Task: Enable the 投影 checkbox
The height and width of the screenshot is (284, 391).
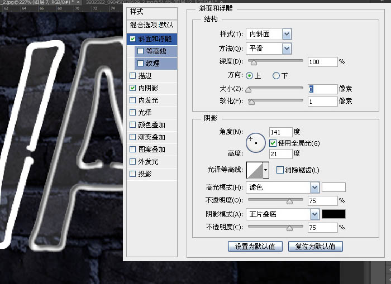Action: click(133, 174)
